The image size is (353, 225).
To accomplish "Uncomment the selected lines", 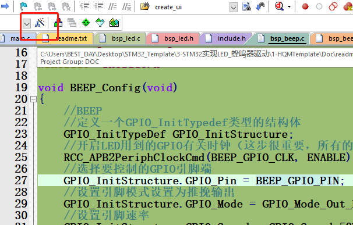I will (127, 6).
